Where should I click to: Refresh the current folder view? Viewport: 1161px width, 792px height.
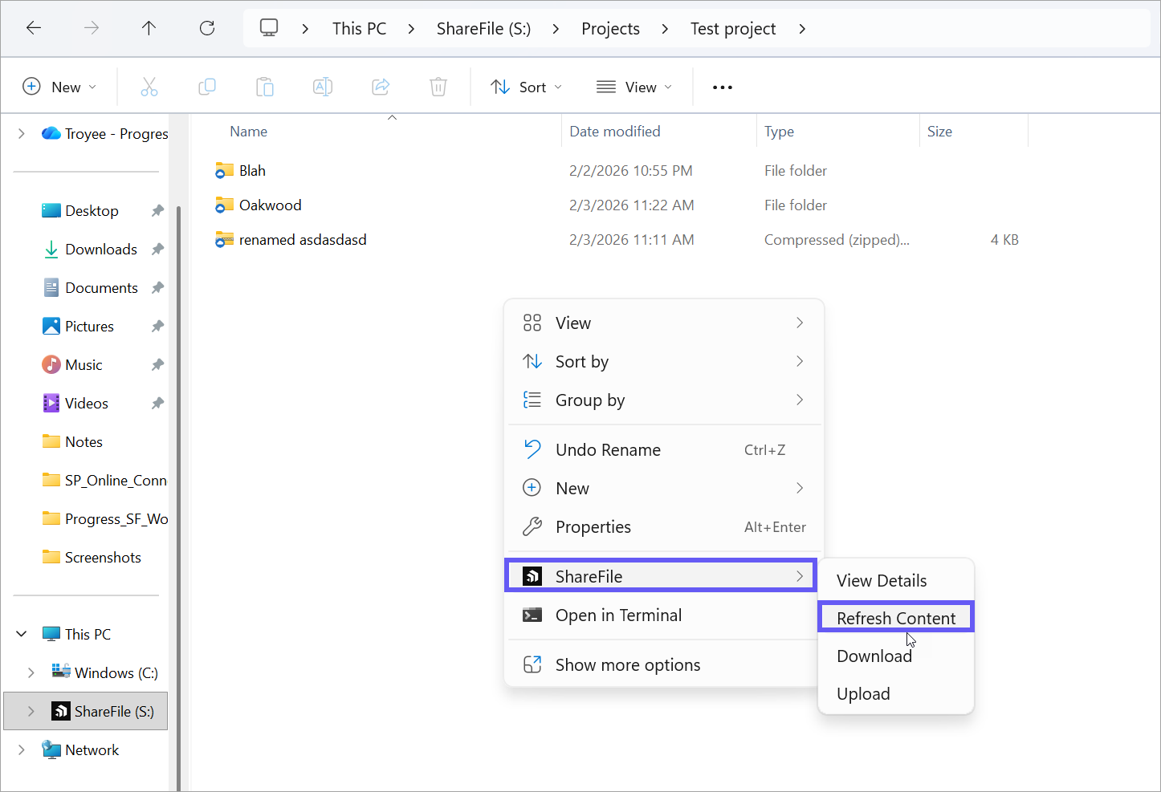[207, 28]
